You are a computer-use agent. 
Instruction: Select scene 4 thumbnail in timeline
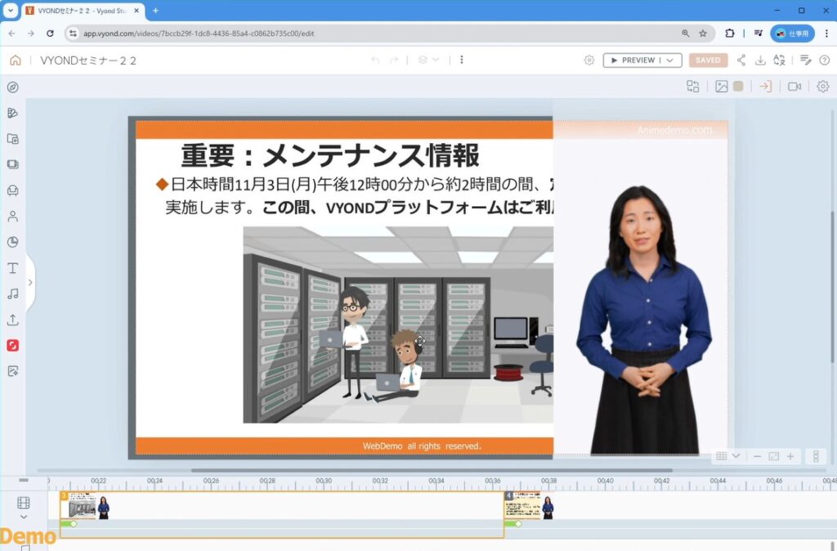529,508
